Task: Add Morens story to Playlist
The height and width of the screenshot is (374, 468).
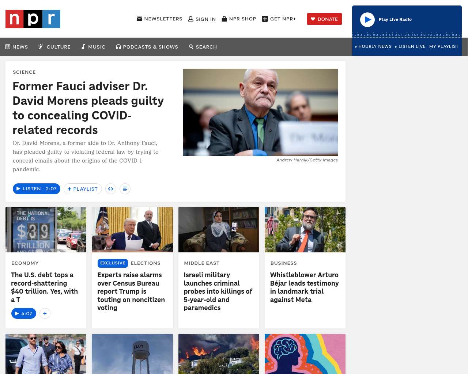Action: [x=83, y=189]
